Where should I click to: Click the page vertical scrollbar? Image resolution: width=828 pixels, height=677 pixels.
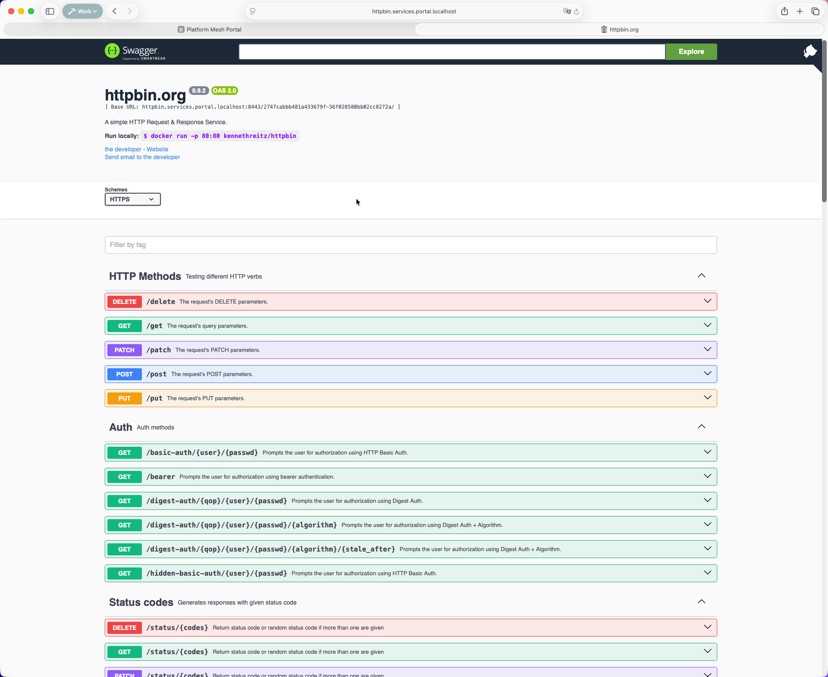pyautogui.click(x=824, y=121)
